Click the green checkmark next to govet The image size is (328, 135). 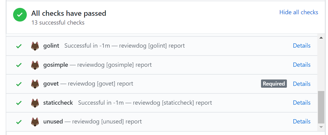click(x=19, y=84)
